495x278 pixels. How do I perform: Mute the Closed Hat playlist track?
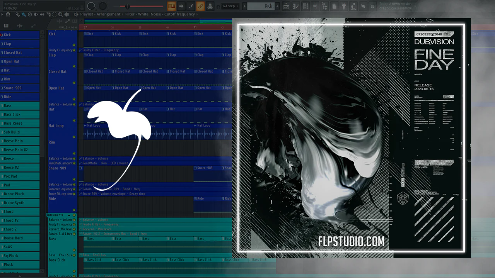pyautogui.click(x=74, y=83)
